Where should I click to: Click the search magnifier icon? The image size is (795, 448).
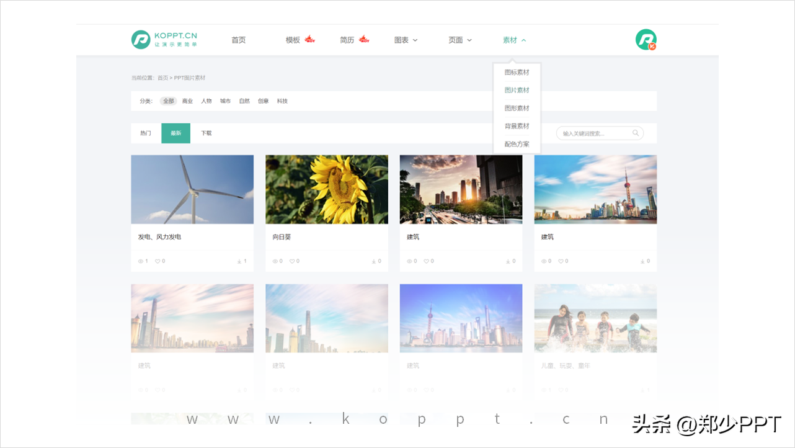click(636, 133)
